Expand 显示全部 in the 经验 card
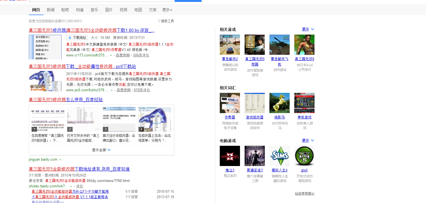426x203 pixels. click(101, 150)
